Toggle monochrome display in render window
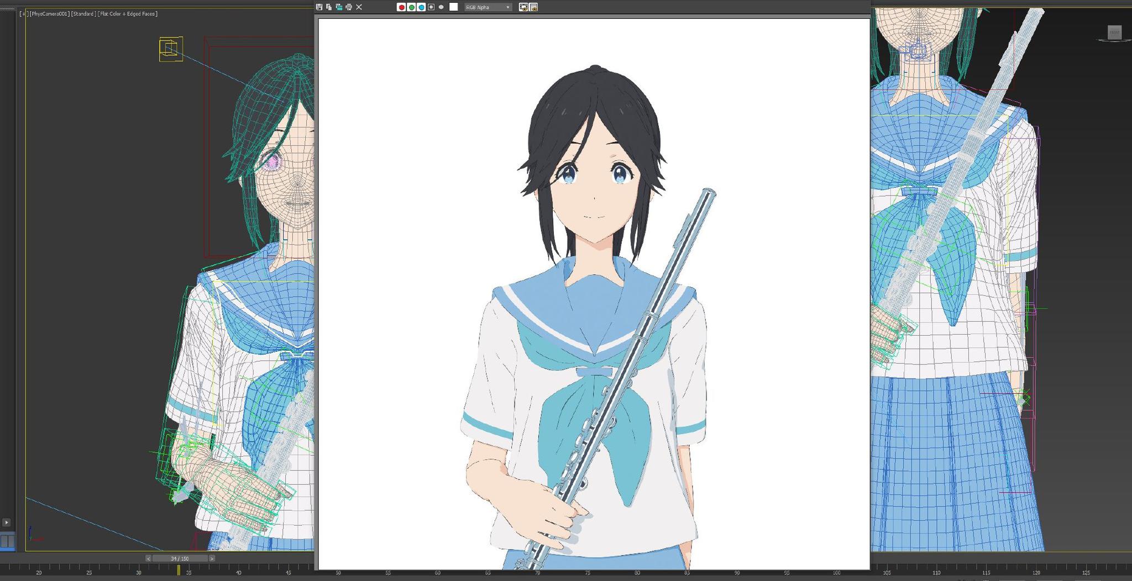Screen dimensions: 1132x581 (441, 7)
